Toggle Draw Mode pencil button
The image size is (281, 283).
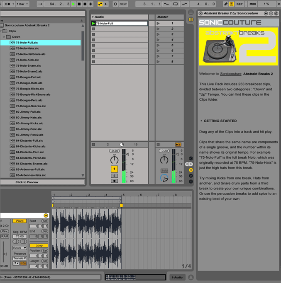pos(226,4)
